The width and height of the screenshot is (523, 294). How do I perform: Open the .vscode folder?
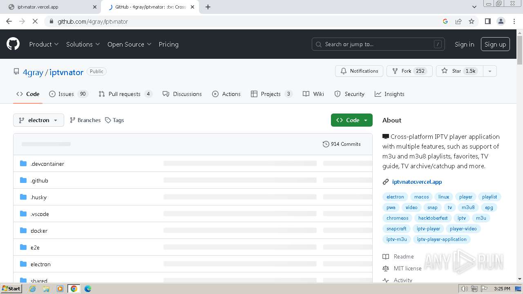coord(40,214)
